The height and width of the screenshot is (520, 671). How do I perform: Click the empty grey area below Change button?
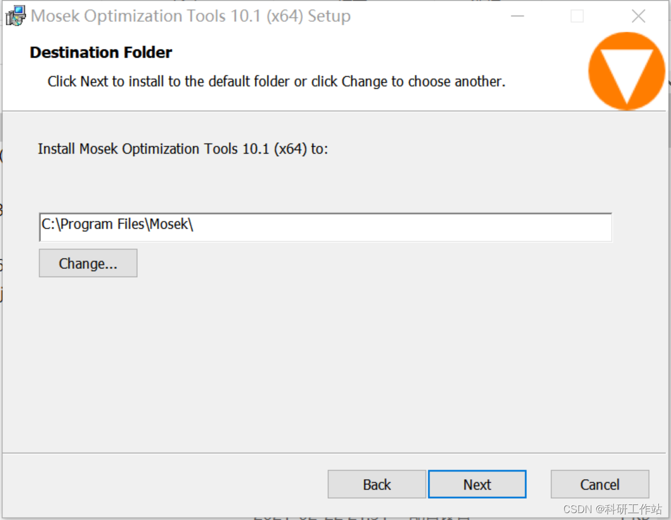288,357
